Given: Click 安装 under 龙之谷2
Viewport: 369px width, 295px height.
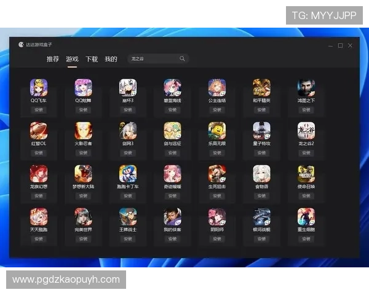Looking at the screenshot, I should click(x=306, y=153).
